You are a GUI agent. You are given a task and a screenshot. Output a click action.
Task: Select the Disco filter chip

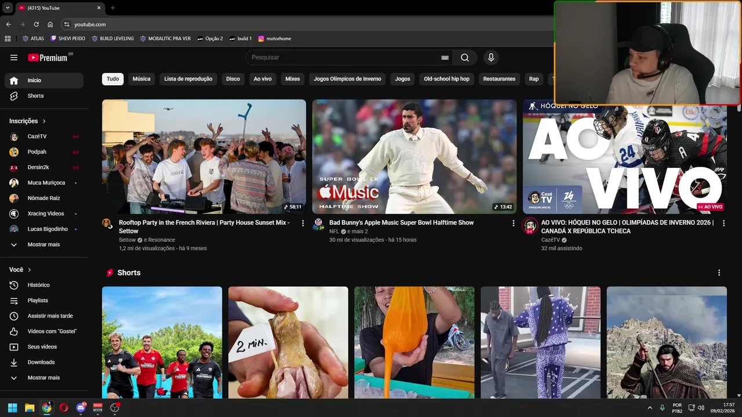pyautogui.click(x=233, y=79)
